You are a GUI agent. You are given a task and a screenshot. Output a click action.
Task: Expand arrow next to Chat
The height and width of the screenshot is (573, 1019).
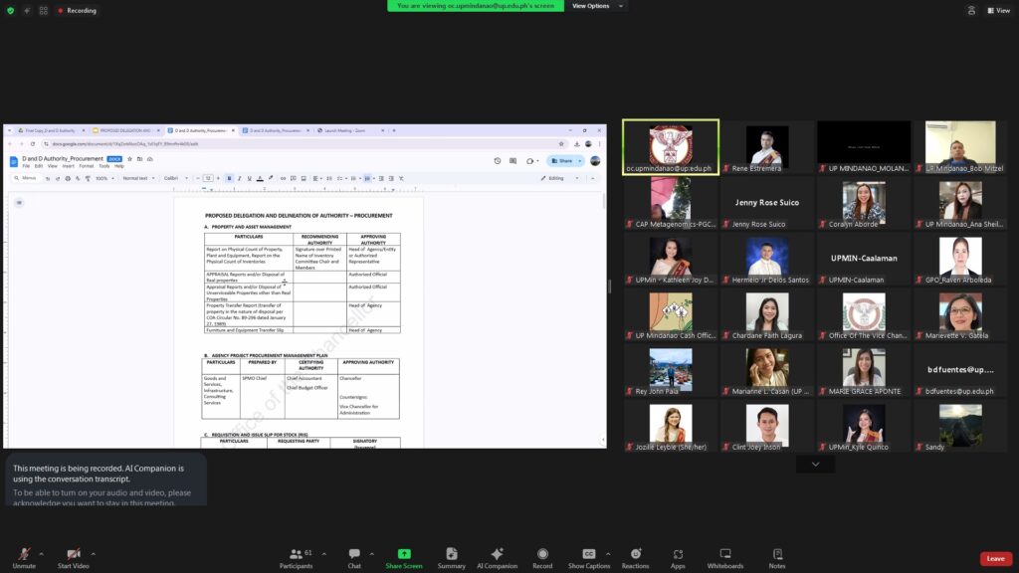coord(372,554)
